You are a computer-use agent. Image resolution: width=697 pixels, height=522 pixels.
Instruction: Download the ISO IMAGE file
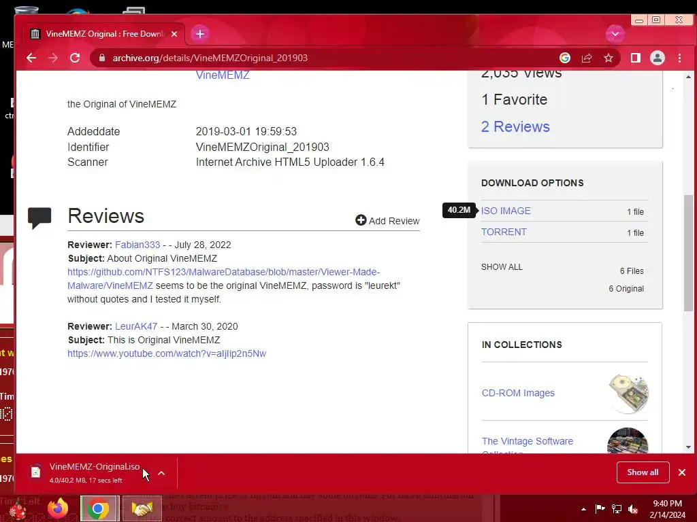(506, 211)
